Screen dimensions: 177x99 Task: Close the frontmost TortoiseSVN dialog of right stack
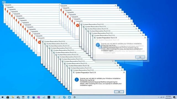click(x=131, y=21)
